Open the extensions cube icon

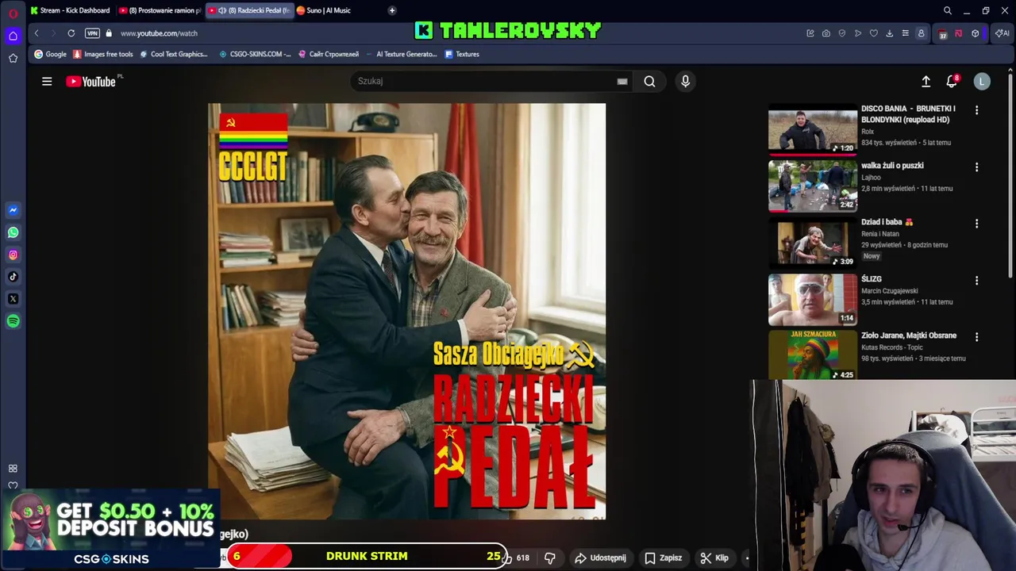(976, 33)
